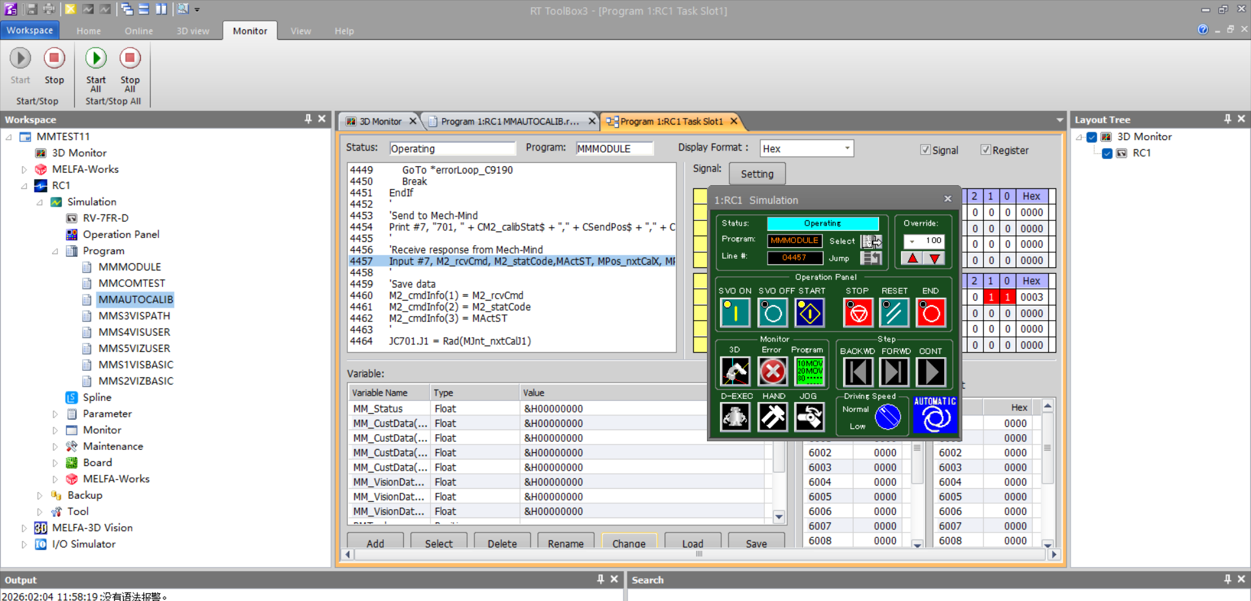1251x601 pixels.
Task: Click the CONT step button
Action: (x=931, y=372)
